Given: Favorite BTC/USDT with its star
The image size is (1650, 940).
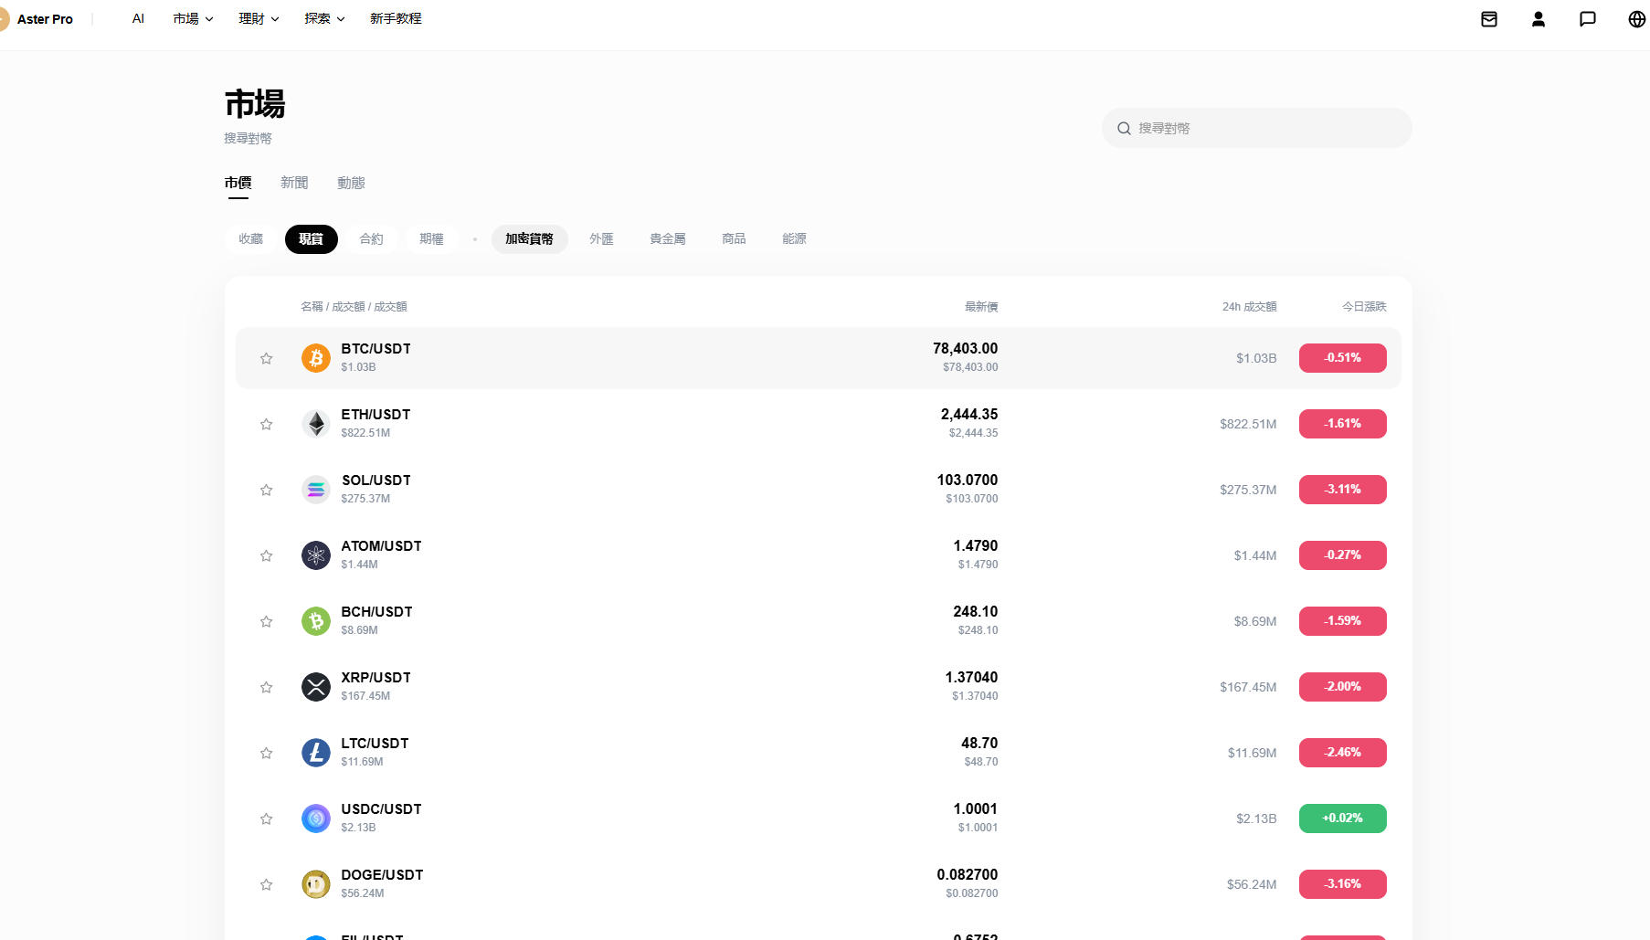Looking at the screenshot, I should 266,358.
